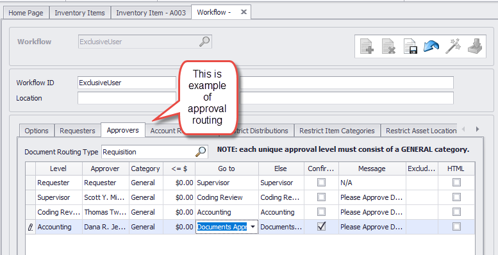Select the Supervisor level cell
This screenshot has height=255, width=498.
(x=59, y=197)
